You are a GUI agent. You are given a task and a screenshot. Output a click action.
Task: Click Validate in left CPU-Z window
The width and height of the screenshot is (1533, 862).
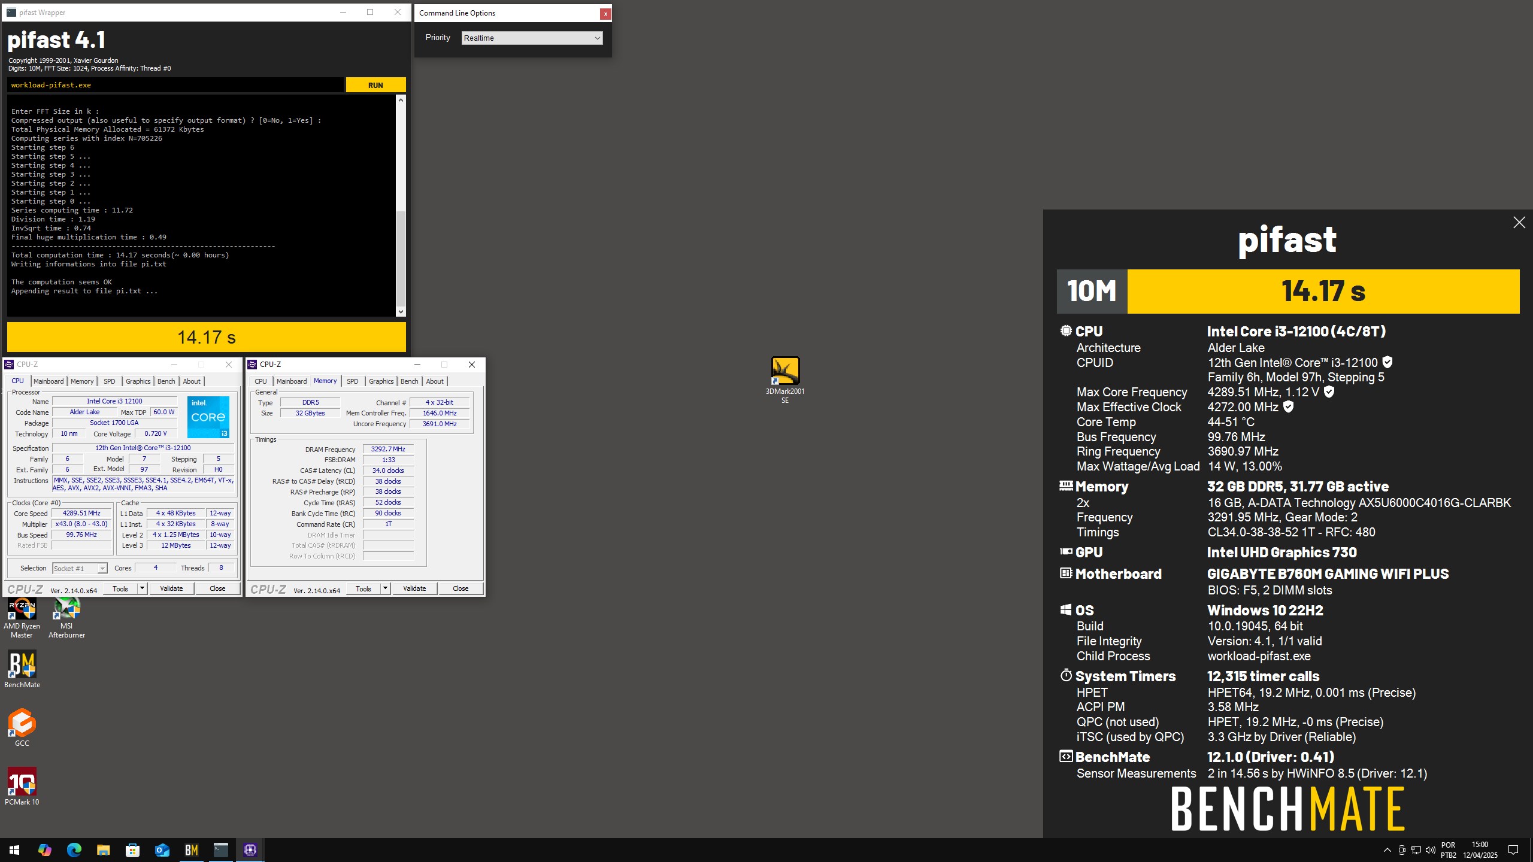tap(171, 588)
